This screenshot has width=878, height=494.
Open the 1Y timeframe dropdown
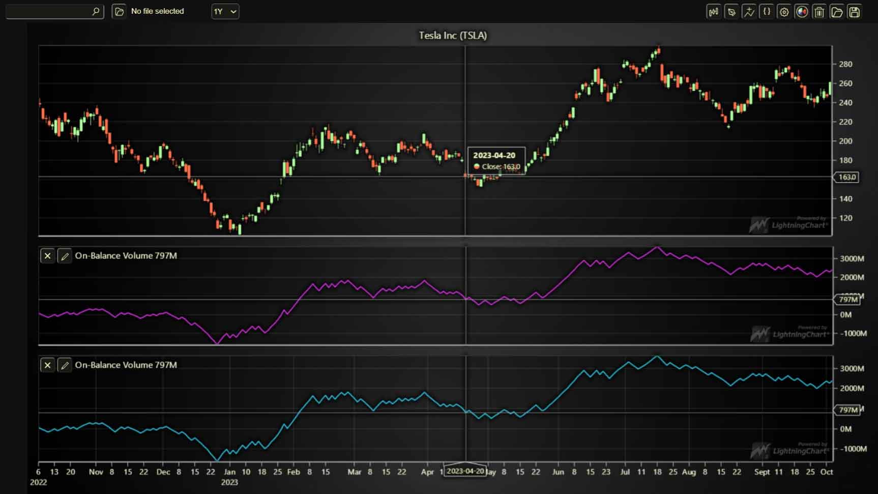pos(225,11)
